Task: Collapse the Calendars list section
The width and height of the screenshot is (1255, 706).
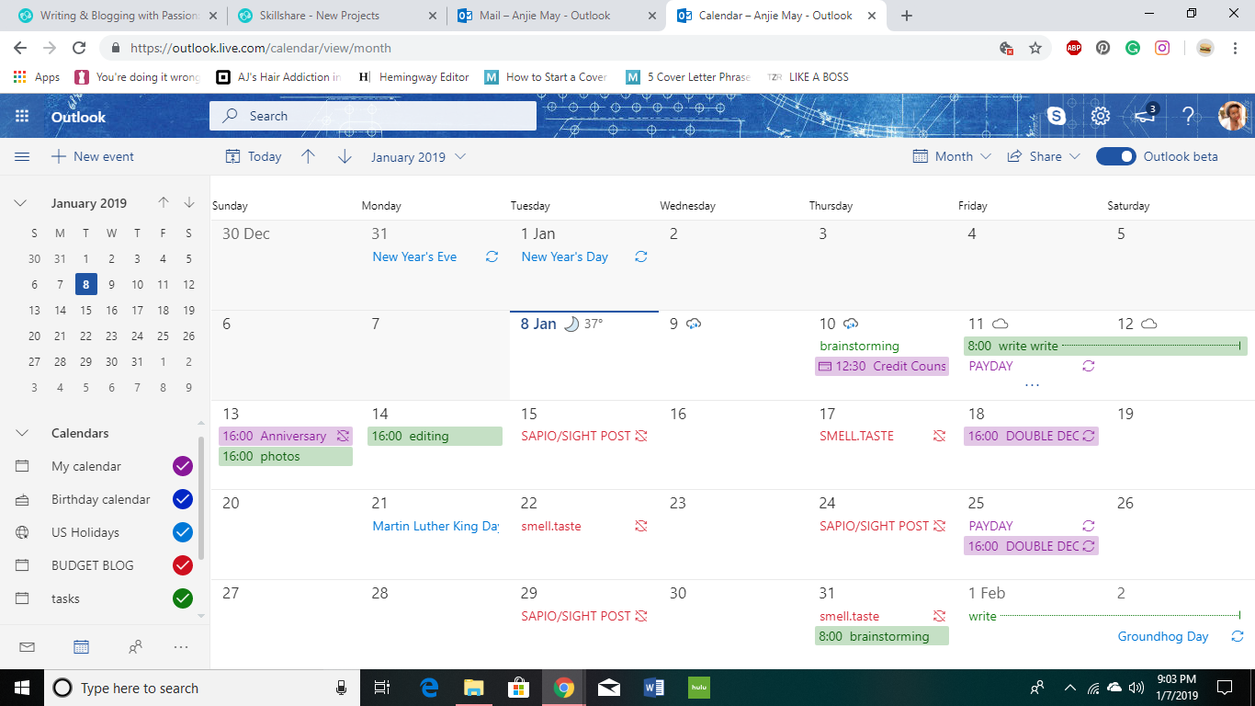Action: [x=21, y=433]
